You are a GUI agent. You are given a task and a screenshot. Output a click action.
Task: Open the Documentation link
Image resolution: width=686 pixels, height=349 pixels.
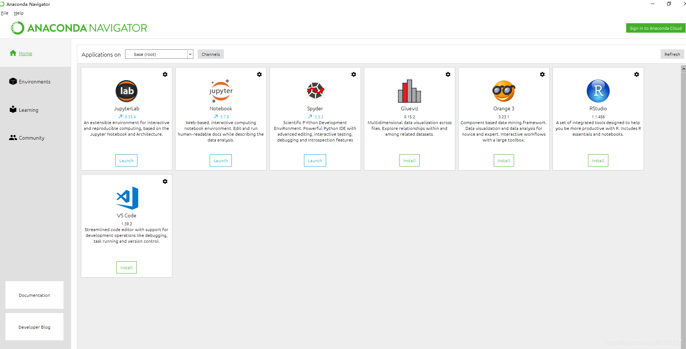click(34, 295)
